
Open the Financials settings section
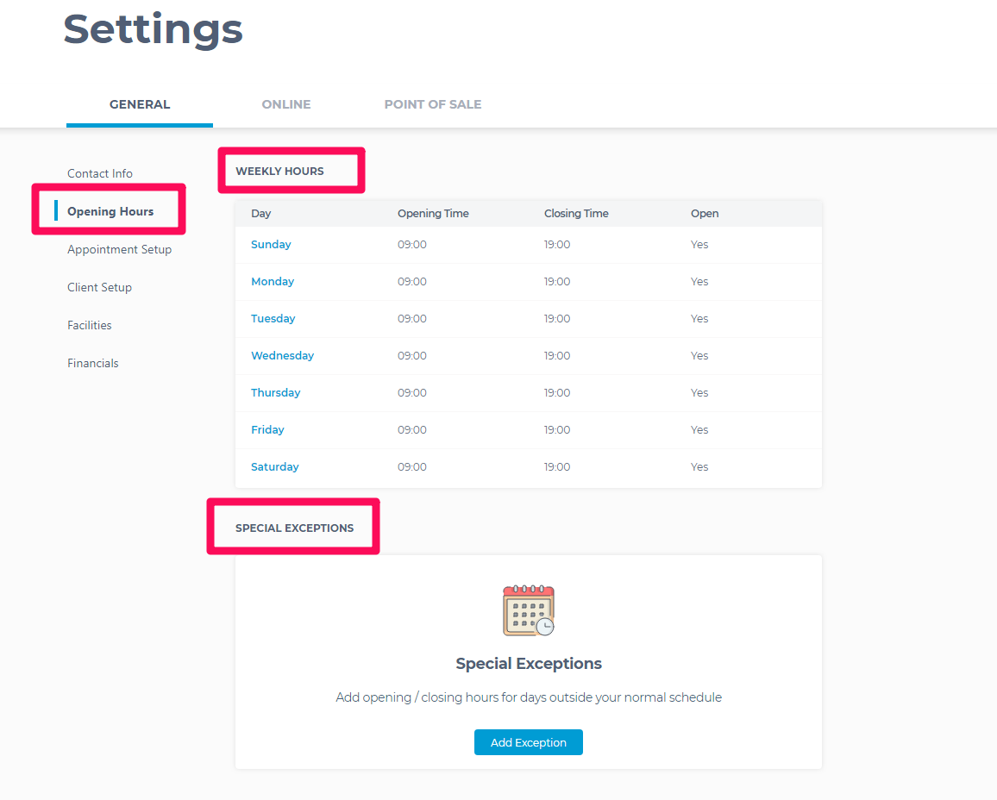point(93,363)
